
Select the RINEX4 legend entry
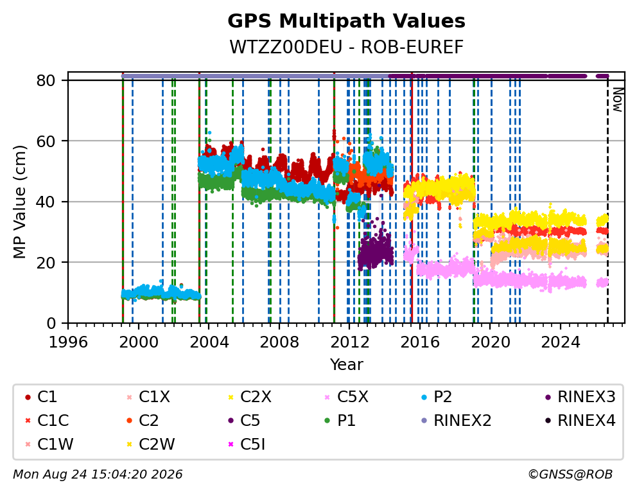(580, 421)
